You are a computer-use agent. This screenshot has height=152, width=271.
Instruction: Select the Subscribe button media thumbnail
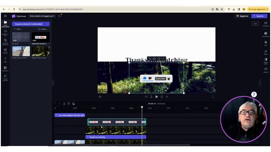click(41, 37)
